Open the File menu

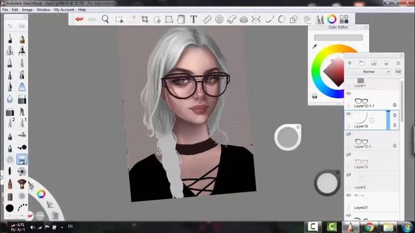5,10
